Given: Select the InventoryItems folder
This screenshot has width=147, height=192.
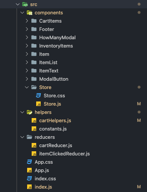Looking at the screenshot, I should 56,46.
